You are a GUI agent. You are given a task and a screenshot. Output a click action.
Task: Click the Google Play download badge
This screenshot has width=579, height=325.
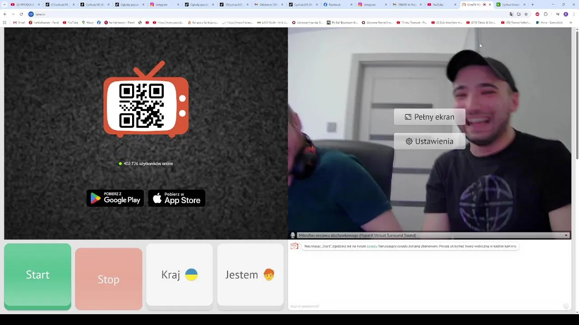115,198
